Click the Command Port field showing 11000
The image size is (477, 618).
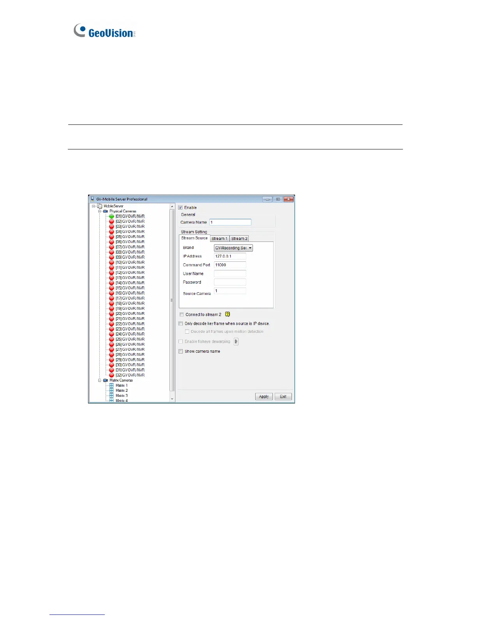230,265
